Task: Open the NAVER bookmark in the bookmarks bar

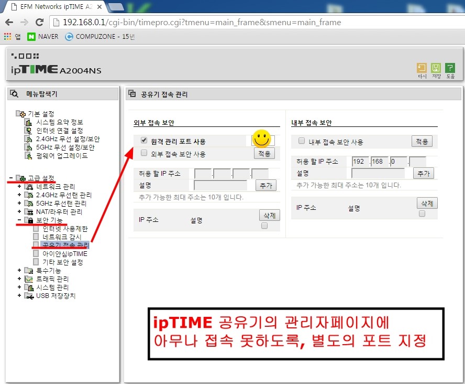Action: tap(42, 37)
